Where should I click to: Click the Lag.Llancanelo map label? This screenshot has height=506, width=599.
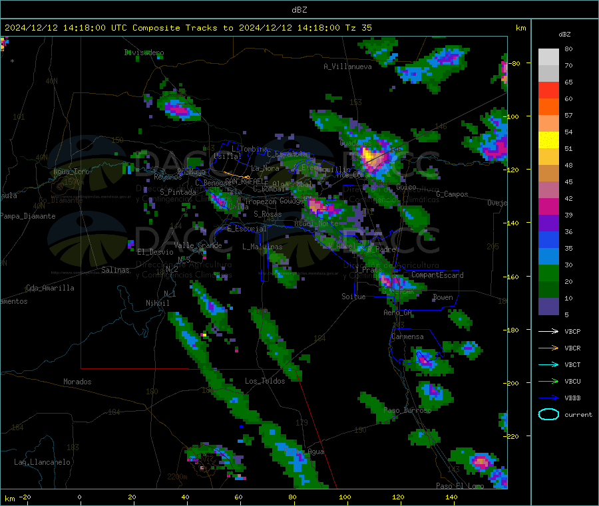[42, 462]
